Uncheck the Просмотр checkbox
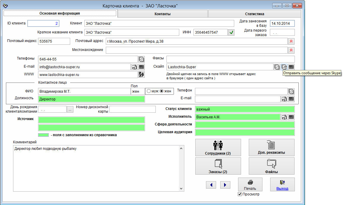The image size is (343, 205). tap(240, 194)
